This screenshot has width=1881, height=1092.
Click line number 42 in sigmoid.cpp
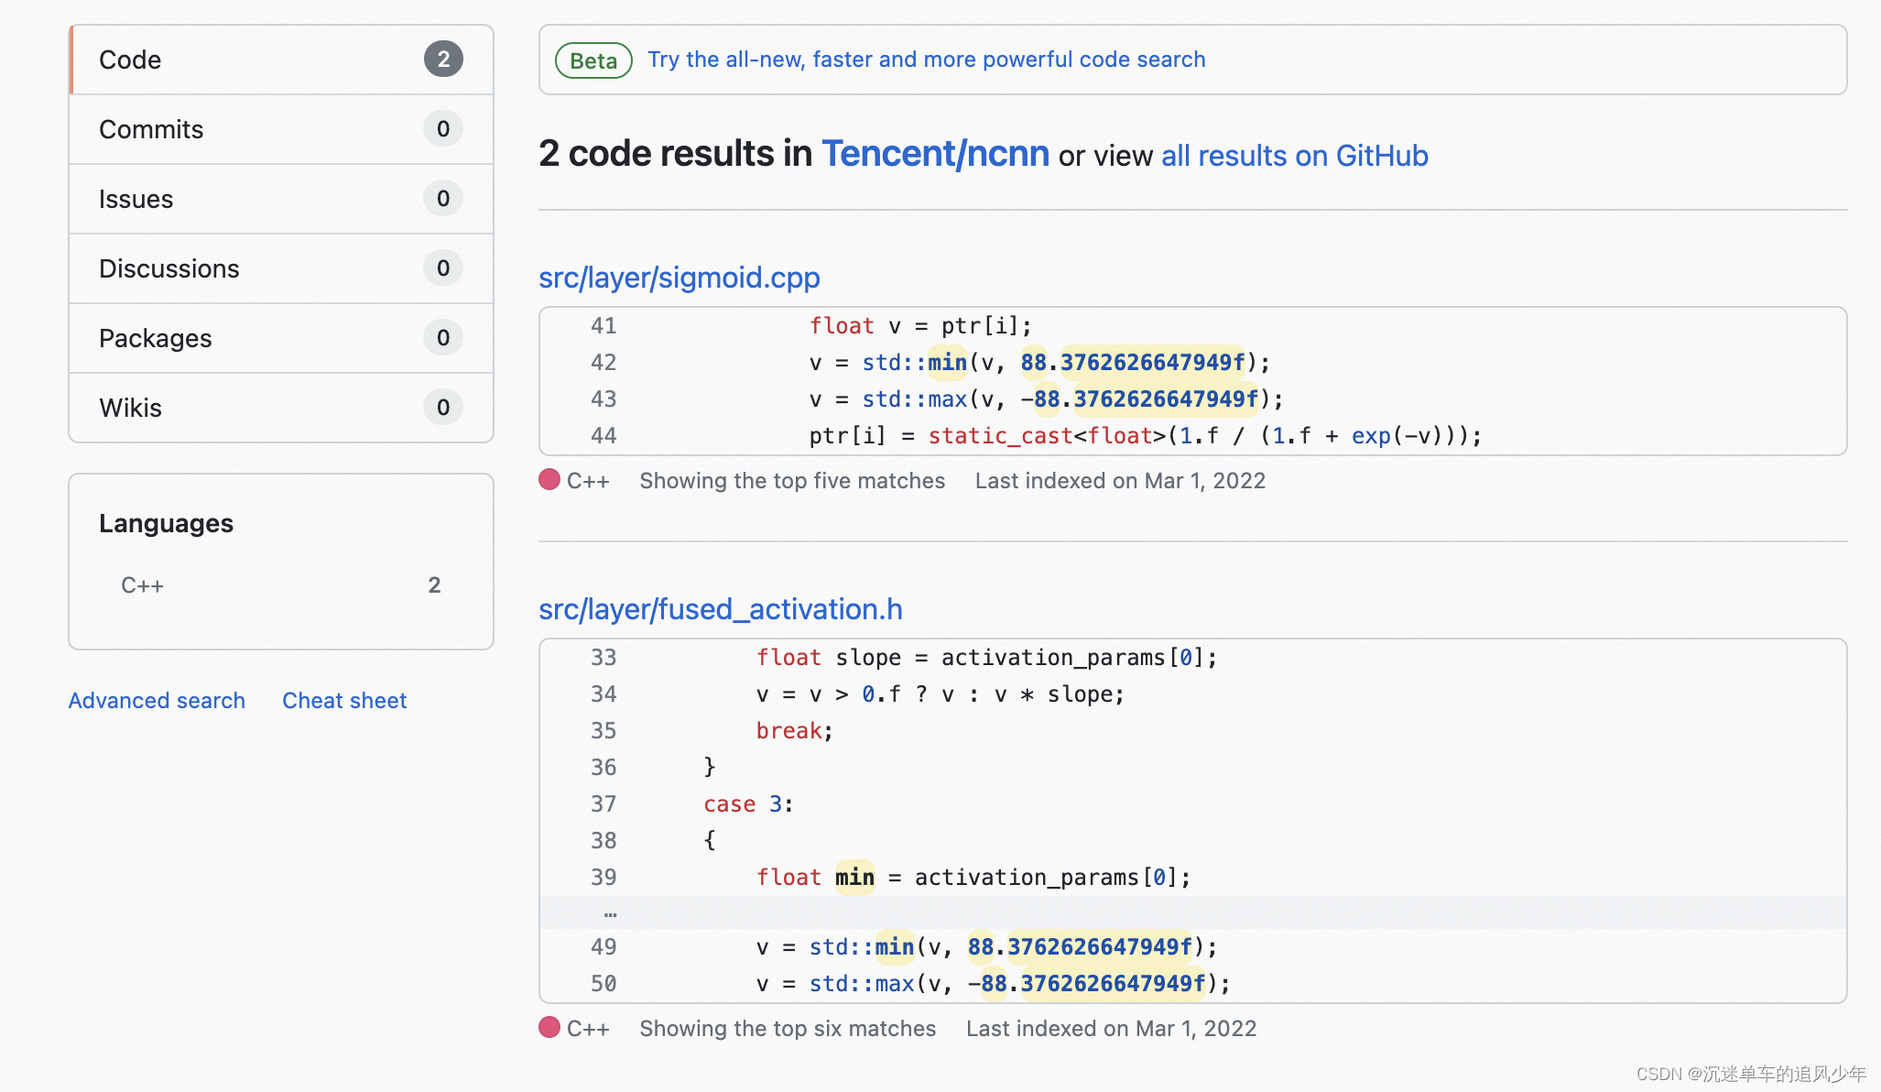(603, 363)
